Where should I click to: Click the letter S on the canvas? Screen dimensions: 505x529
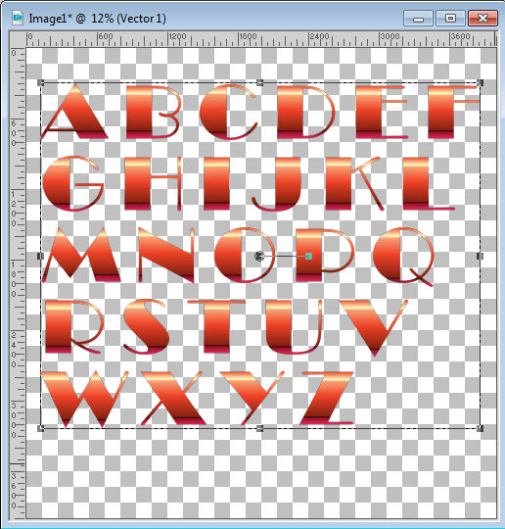[146, 326]
